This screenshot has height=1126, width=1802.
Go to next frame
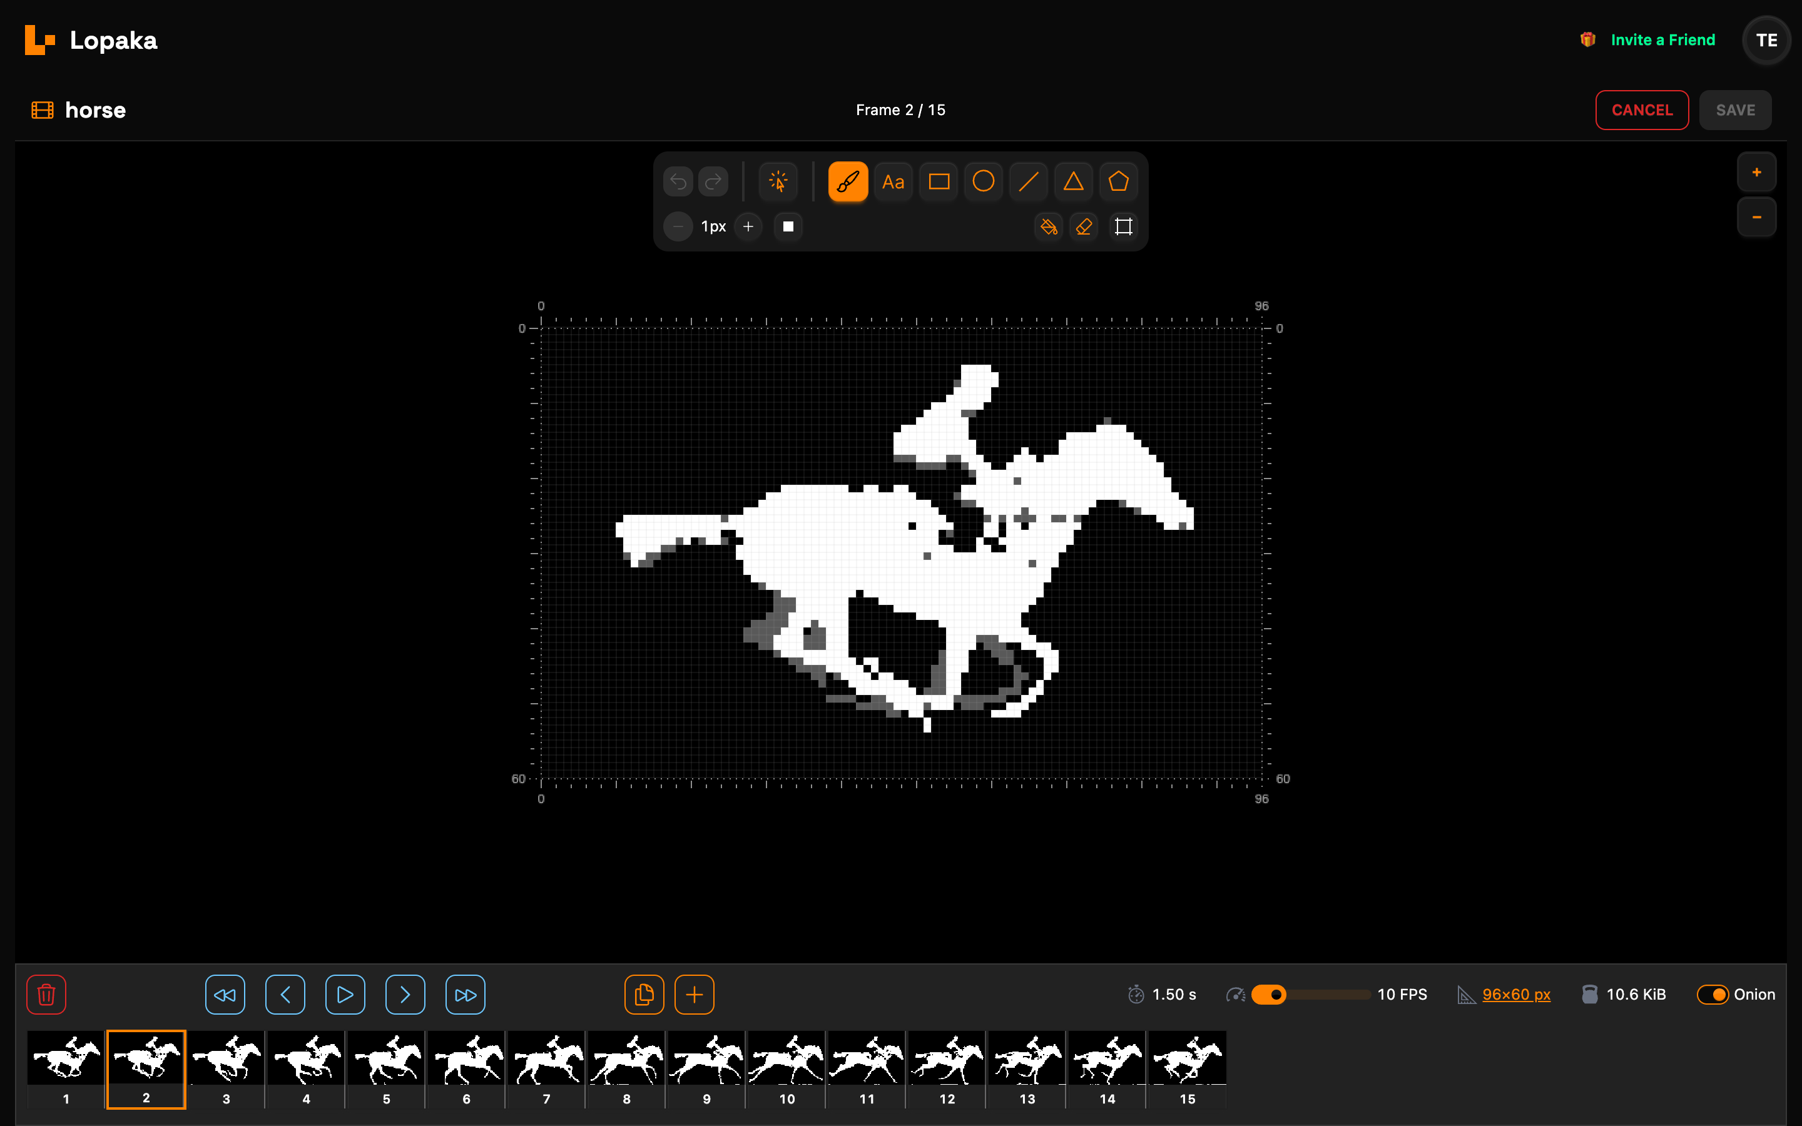pos(405,995)
